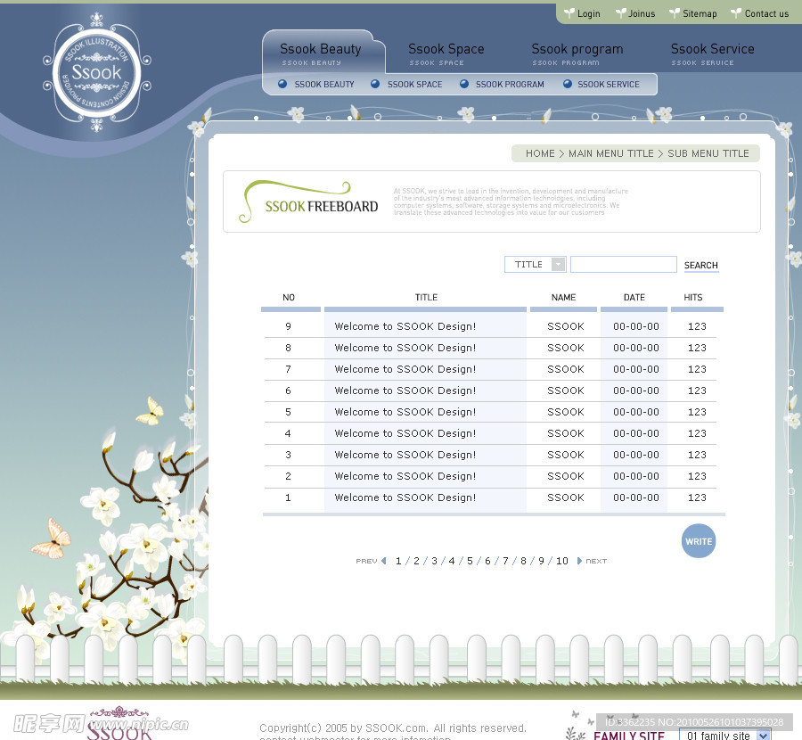Open the TITLE search filter dropdown
Screen dimensions: 802x740
tap(558, 265)
